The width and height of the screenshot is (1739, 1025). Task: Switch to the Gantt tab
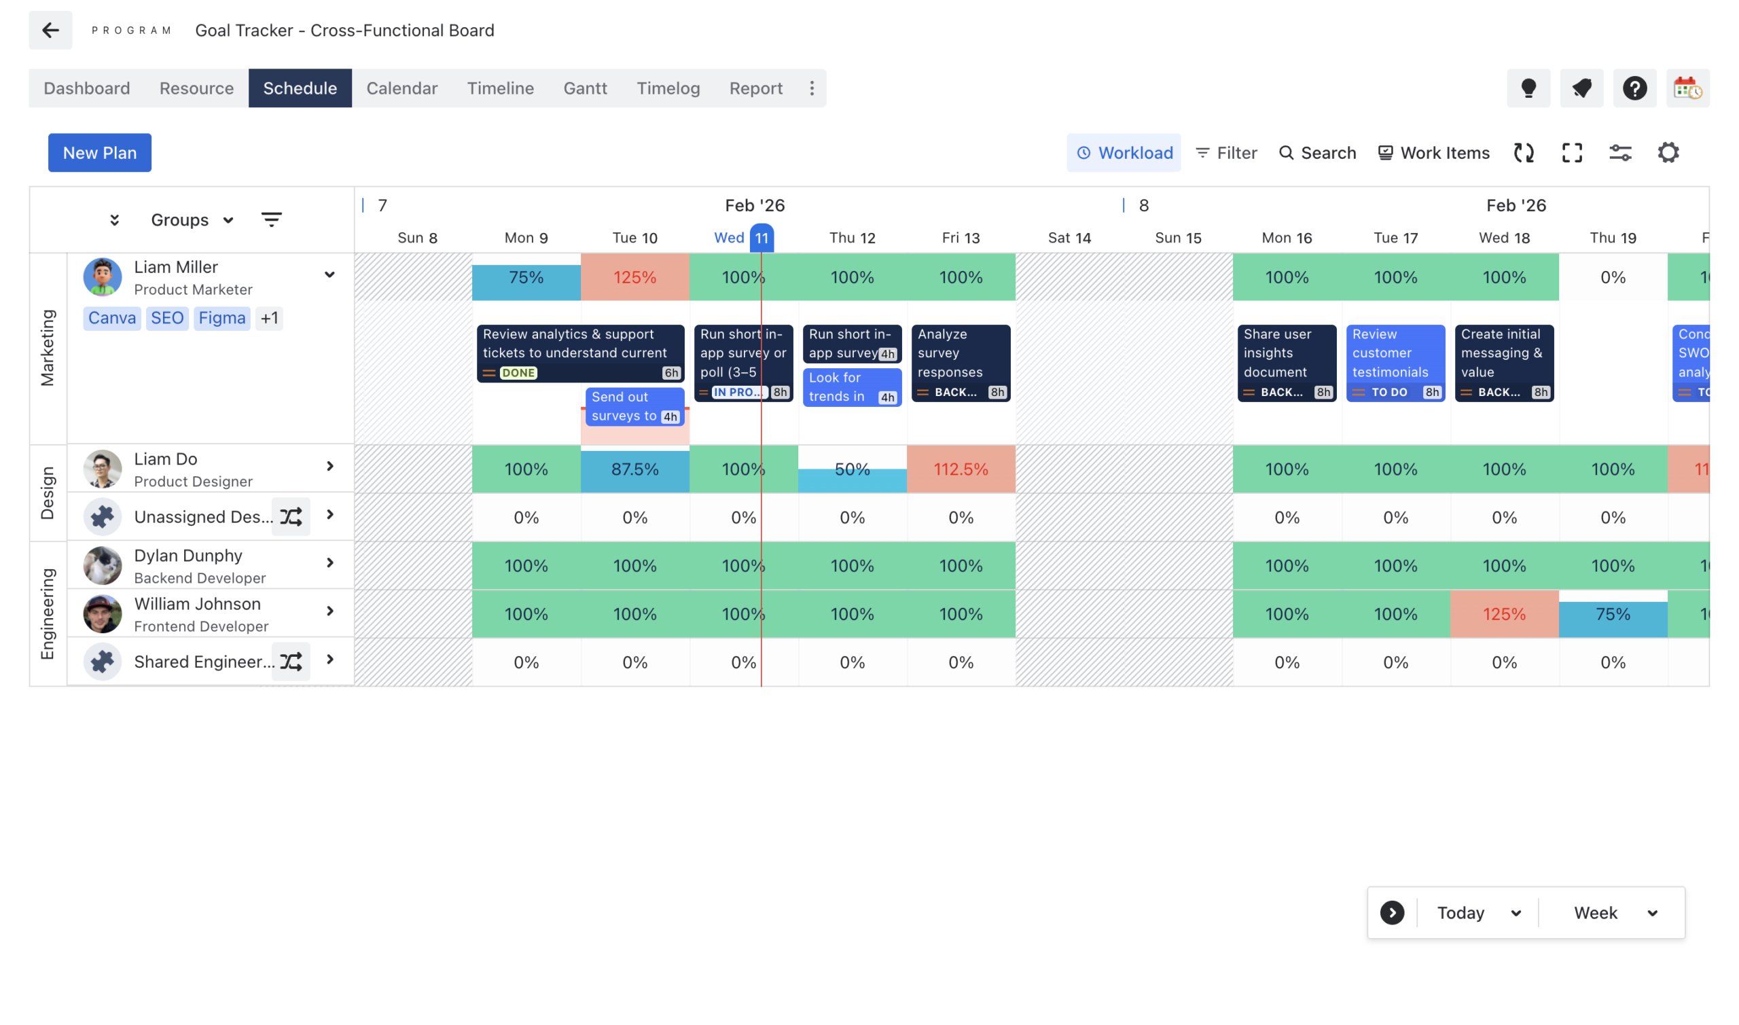[585, 88]
